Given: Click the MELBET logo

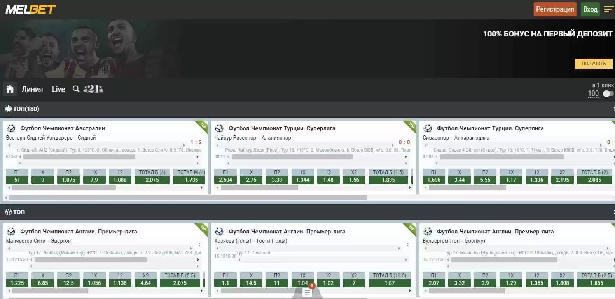Looking at the screenshot, I should point(31,9).
